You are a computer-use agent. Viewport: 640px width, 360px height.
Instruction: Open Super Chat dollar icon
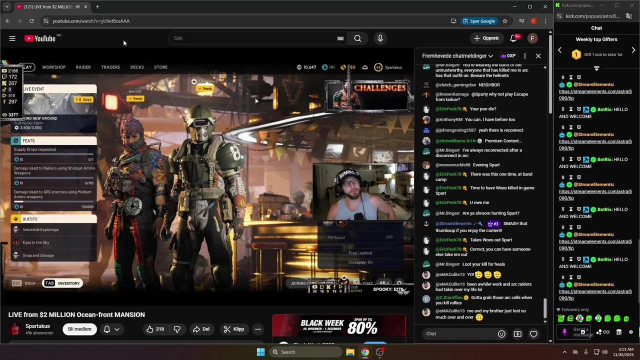pyautogui.click(x=517, y=334)
